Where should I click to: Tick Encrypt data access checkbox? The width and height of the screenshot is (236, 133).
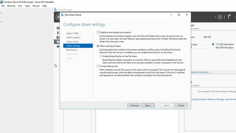(x=98, y=66)
